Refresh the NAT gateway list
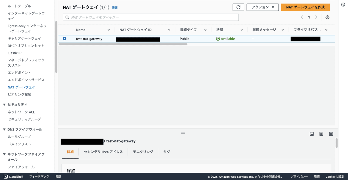Screen dimensions: 348x180 pyautogui.click(x=238, y=7)
